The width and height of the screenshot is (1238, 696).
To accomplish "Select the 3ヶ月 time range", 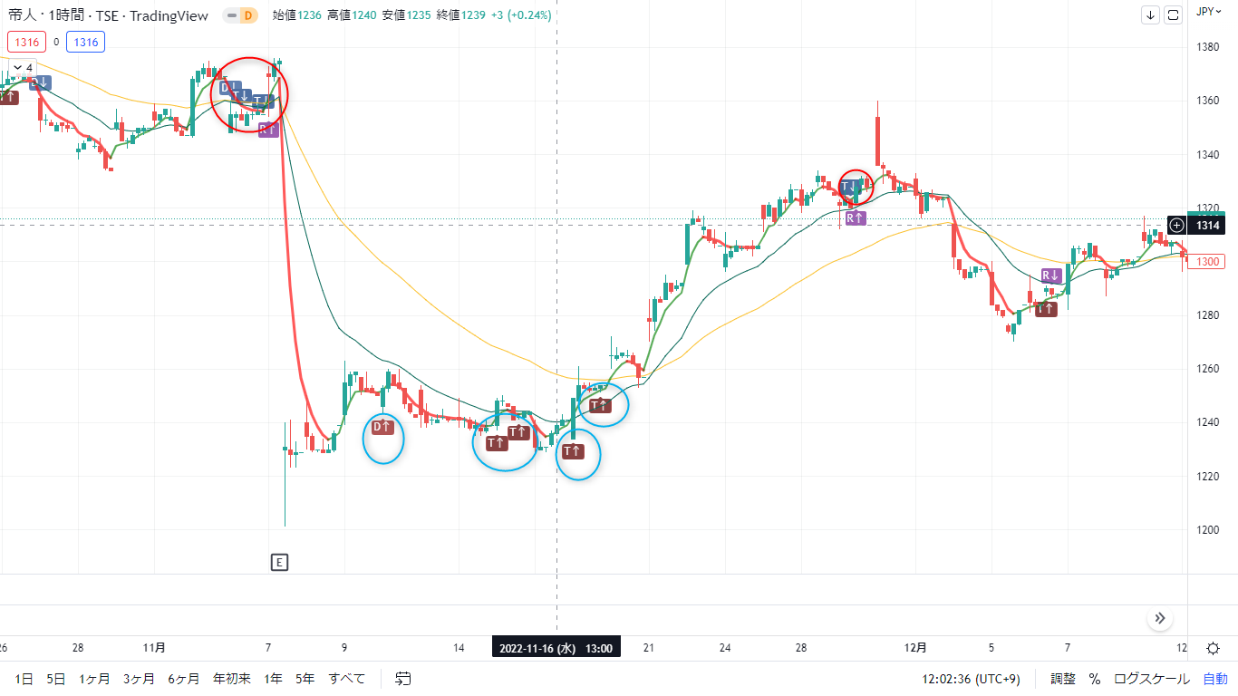I will point(139,678).
